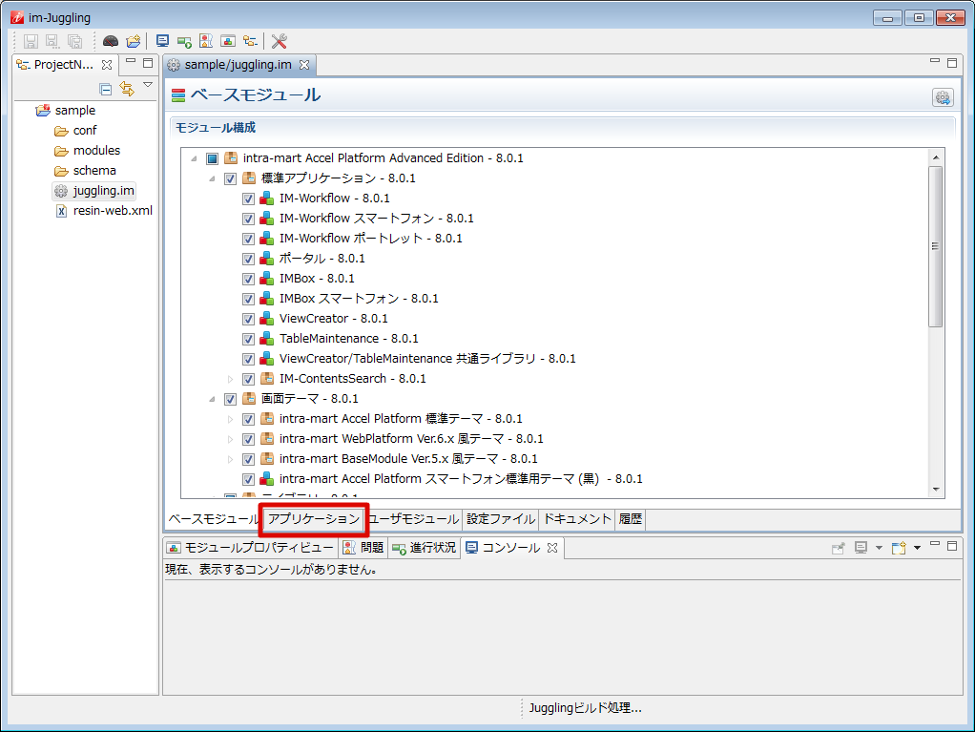975x732 pixels.
Task: Click the project navigator tree icon in main toolbar
Action: pyautogui.click(x=250, y=42)
